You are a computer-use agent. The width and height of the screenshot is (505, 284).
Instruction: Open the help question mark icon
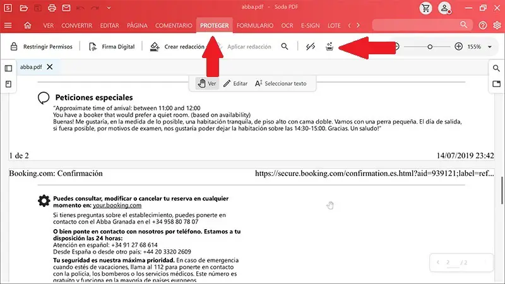click(x=482, y=25)
